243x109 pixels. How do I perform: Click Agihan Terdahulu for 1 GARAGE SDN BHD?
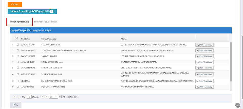pos(204,45)
